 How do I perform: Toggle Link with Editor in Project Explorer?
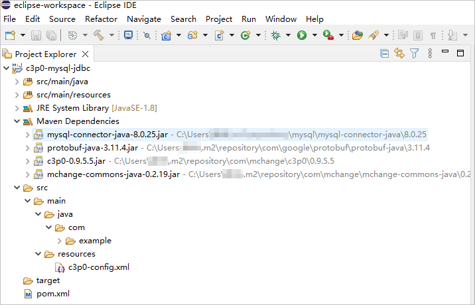coord(399,54)
